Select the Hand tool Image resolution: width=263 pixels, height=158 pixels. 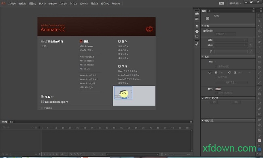click(x=259, y=125)
